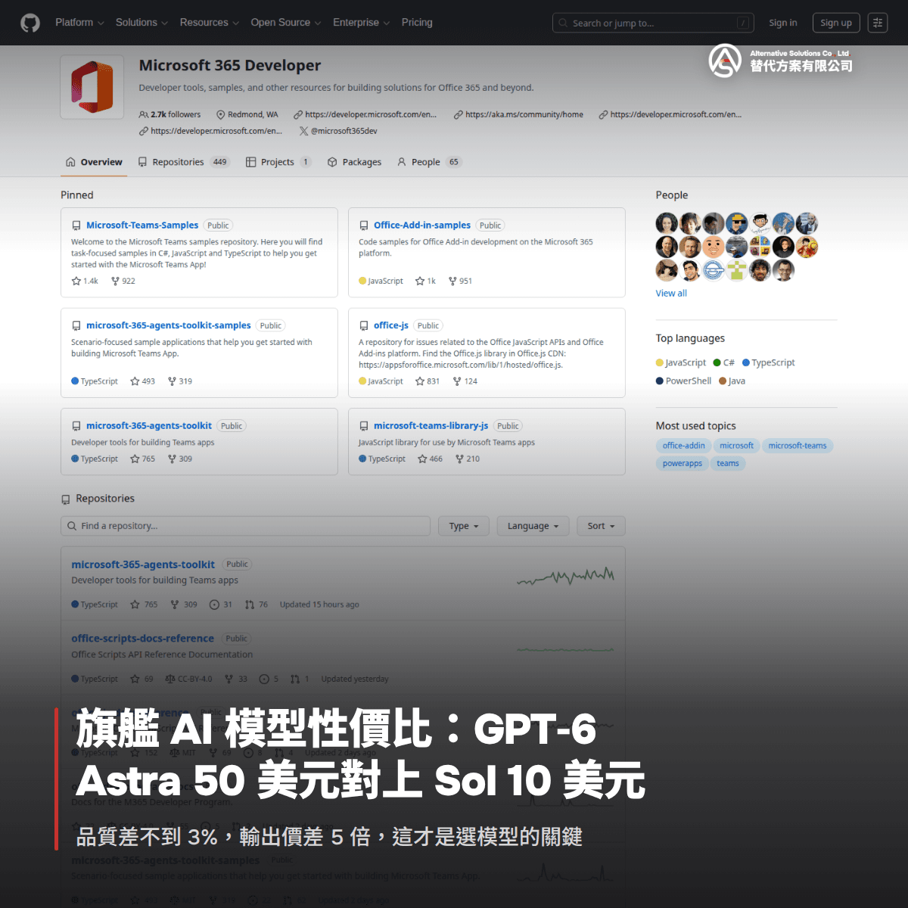Click star count 1.4k on Microsoft-Teams-Samples

click(85, 281)
